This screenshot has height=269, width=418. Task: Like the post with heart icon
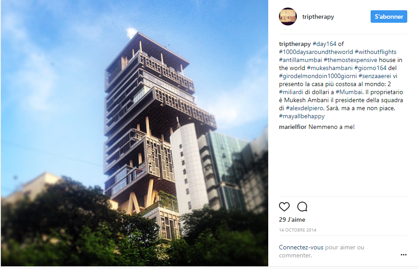[284, 207]
